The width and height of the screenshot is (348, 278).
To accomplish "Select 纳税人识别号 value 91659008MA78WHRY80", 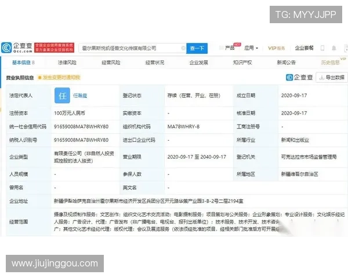I will point(81,140).
